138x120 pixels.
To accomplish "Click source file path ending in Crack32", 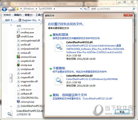I will click(x=95, y=49).
